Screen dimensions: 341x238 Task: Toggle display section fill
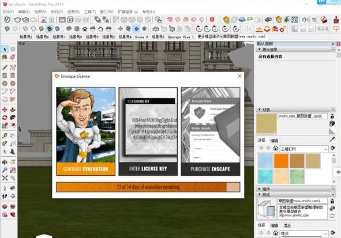coord(144,29)
